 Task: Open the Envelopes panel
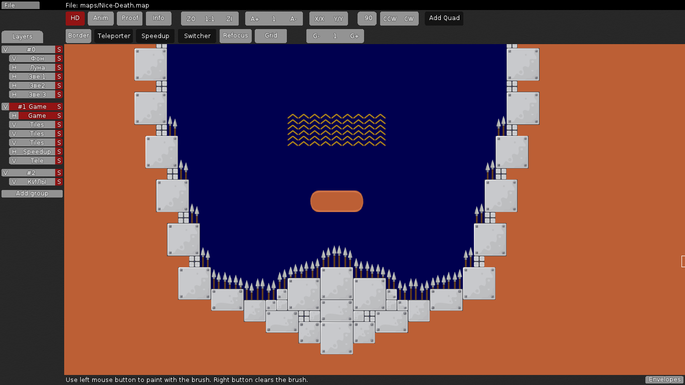click(664, 379)
